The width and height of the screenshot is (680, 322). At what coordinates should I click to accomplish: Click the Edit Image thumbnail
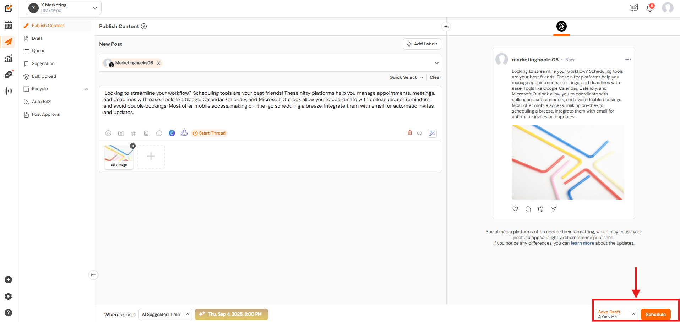click(x=119, y=157)
